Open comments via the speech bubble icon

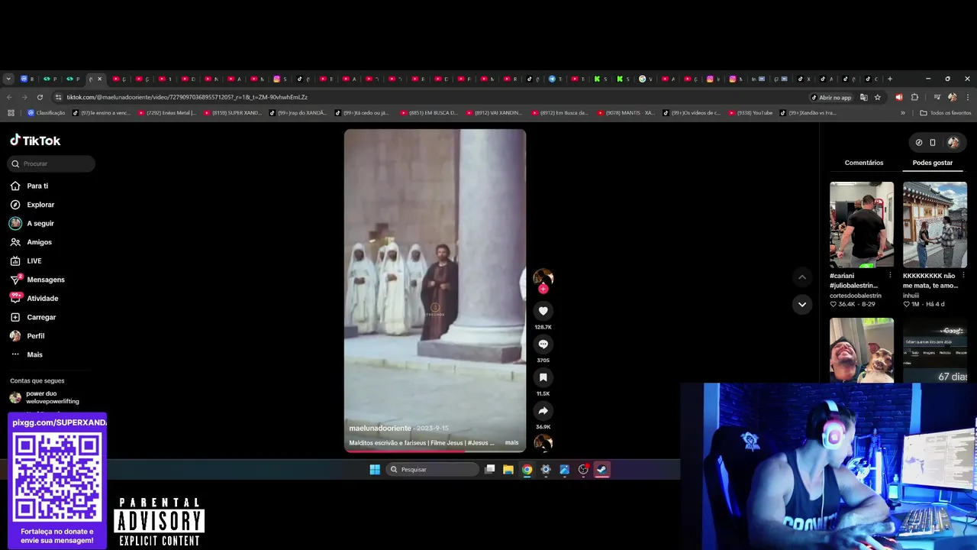point(543,345)
